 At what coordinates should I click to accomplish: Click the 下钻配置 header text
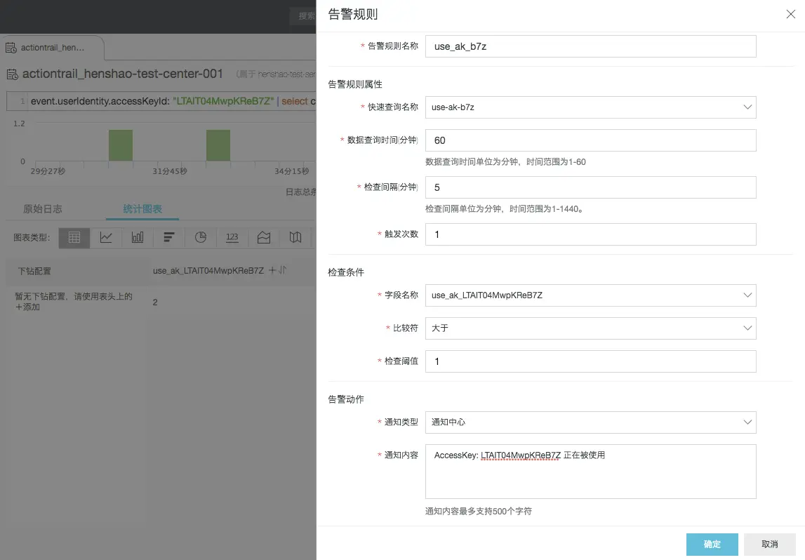pyautogui.click(x=34, y=271)
